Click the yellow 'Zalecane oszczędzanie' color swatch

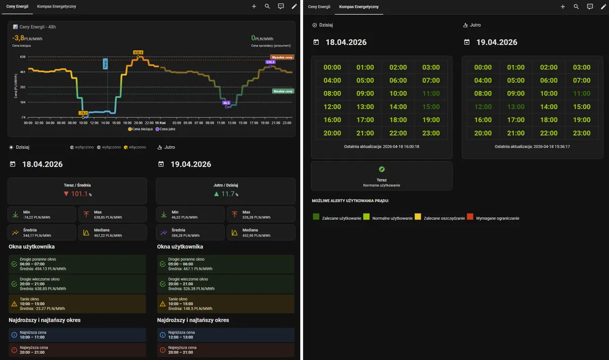[418, 217]
